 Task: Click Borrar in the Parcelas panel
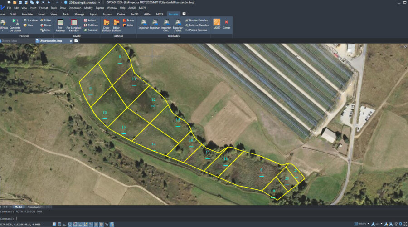point(45,25)
